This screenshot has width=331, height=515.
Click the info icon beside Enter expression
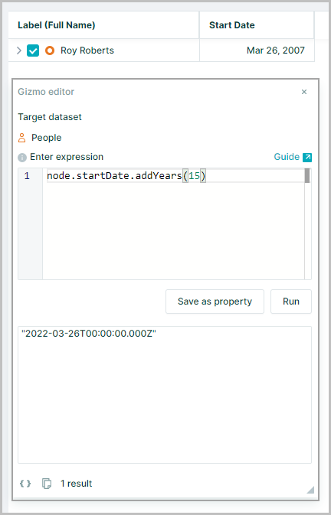(22, 158)
